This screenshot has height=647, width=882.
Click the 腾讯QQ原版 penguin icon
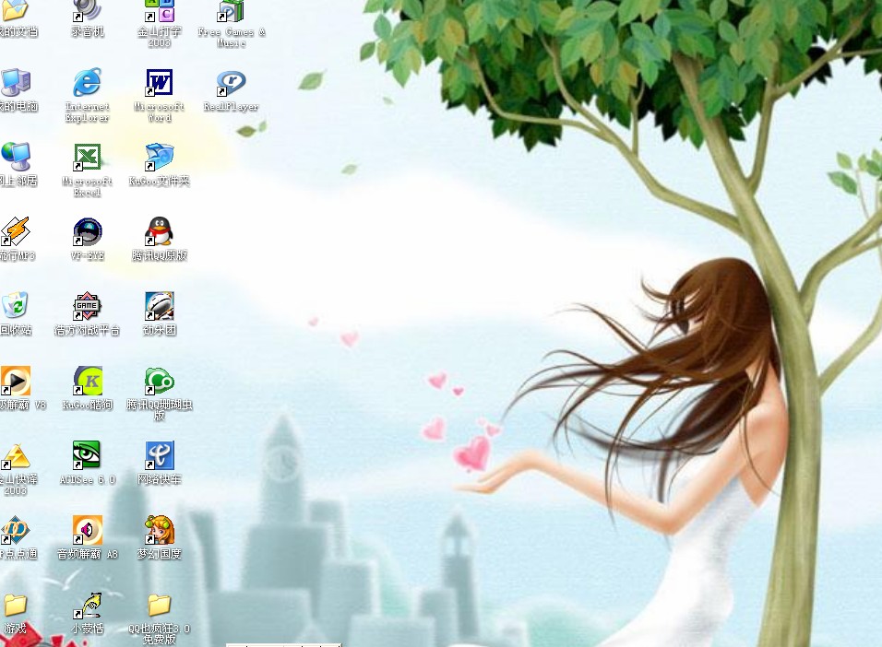[x=160, y=232]
